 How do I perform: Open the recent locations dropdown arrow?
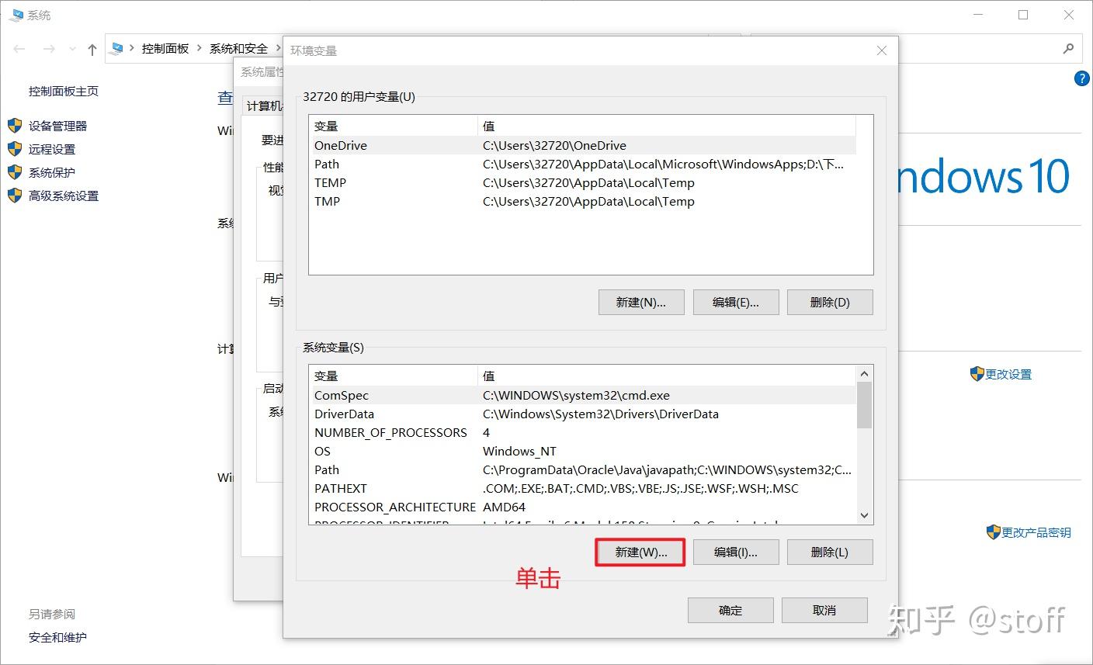(x=72, y=49)
